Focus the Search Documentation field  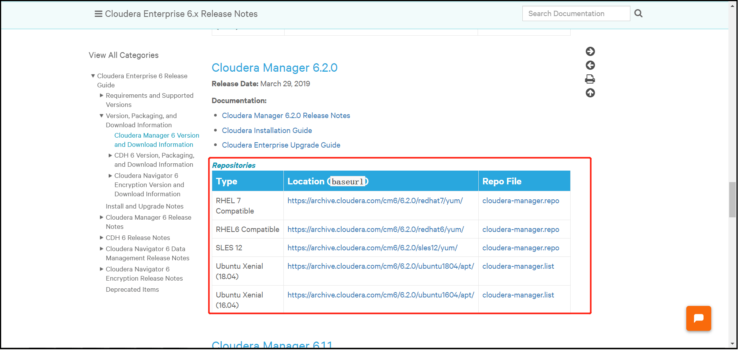click(576, 13)
